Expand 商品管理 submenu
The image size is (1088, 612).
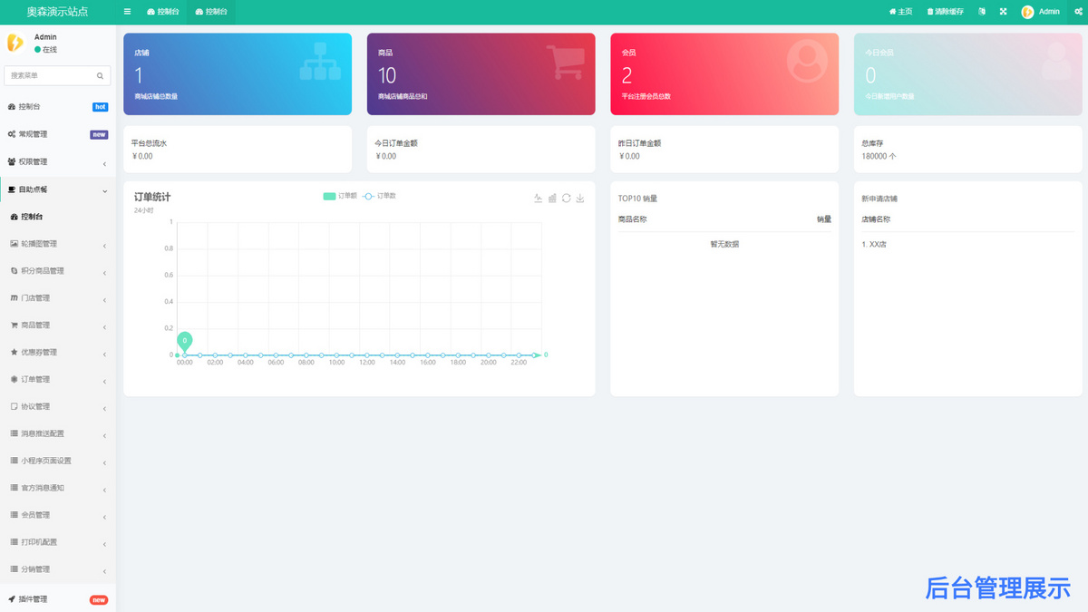pyautogui.click(x=58, y=325)
